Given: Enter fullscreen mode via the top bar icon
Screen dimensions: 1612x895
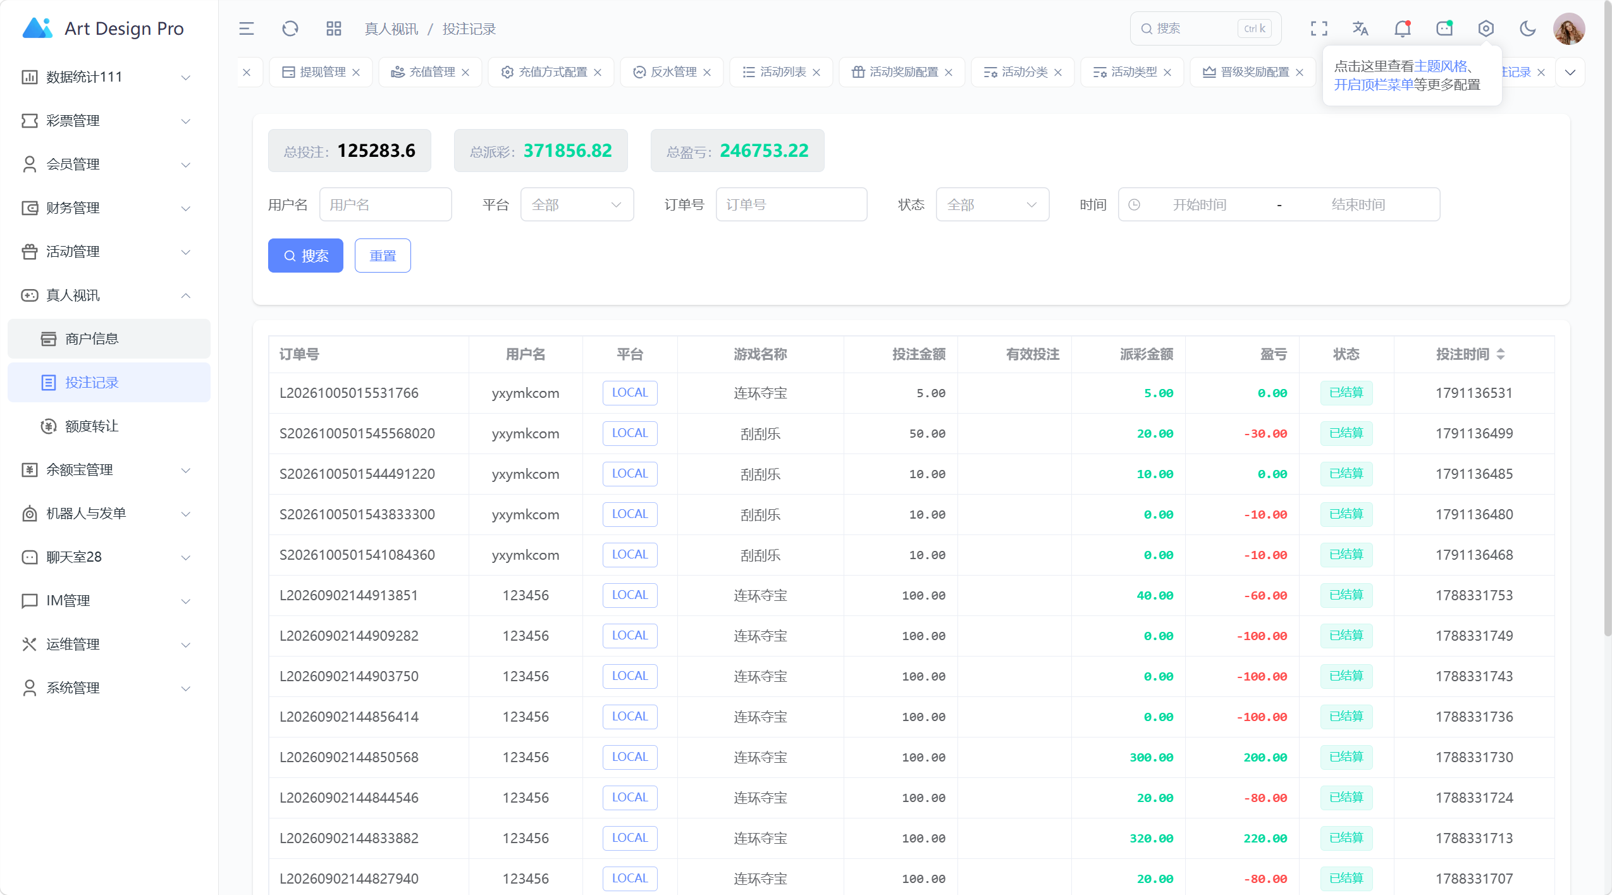Looking at the screenshot, I should point(1319,28).
